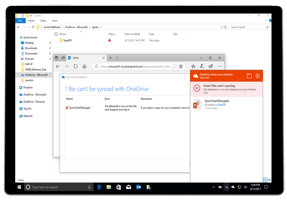The height and width of the screenshot is (200, 287).
Task: Toggle select all checkbox in Name column
Action: (x=56, y=34)
